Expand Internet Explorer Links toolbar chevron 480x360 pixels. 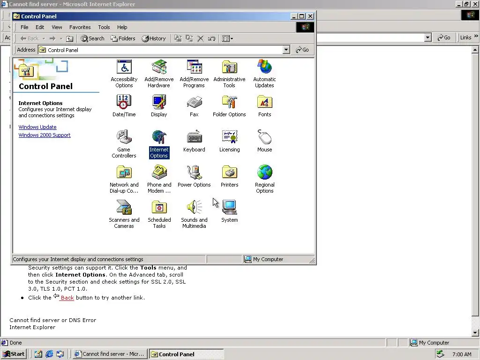[x=476, y=36]
